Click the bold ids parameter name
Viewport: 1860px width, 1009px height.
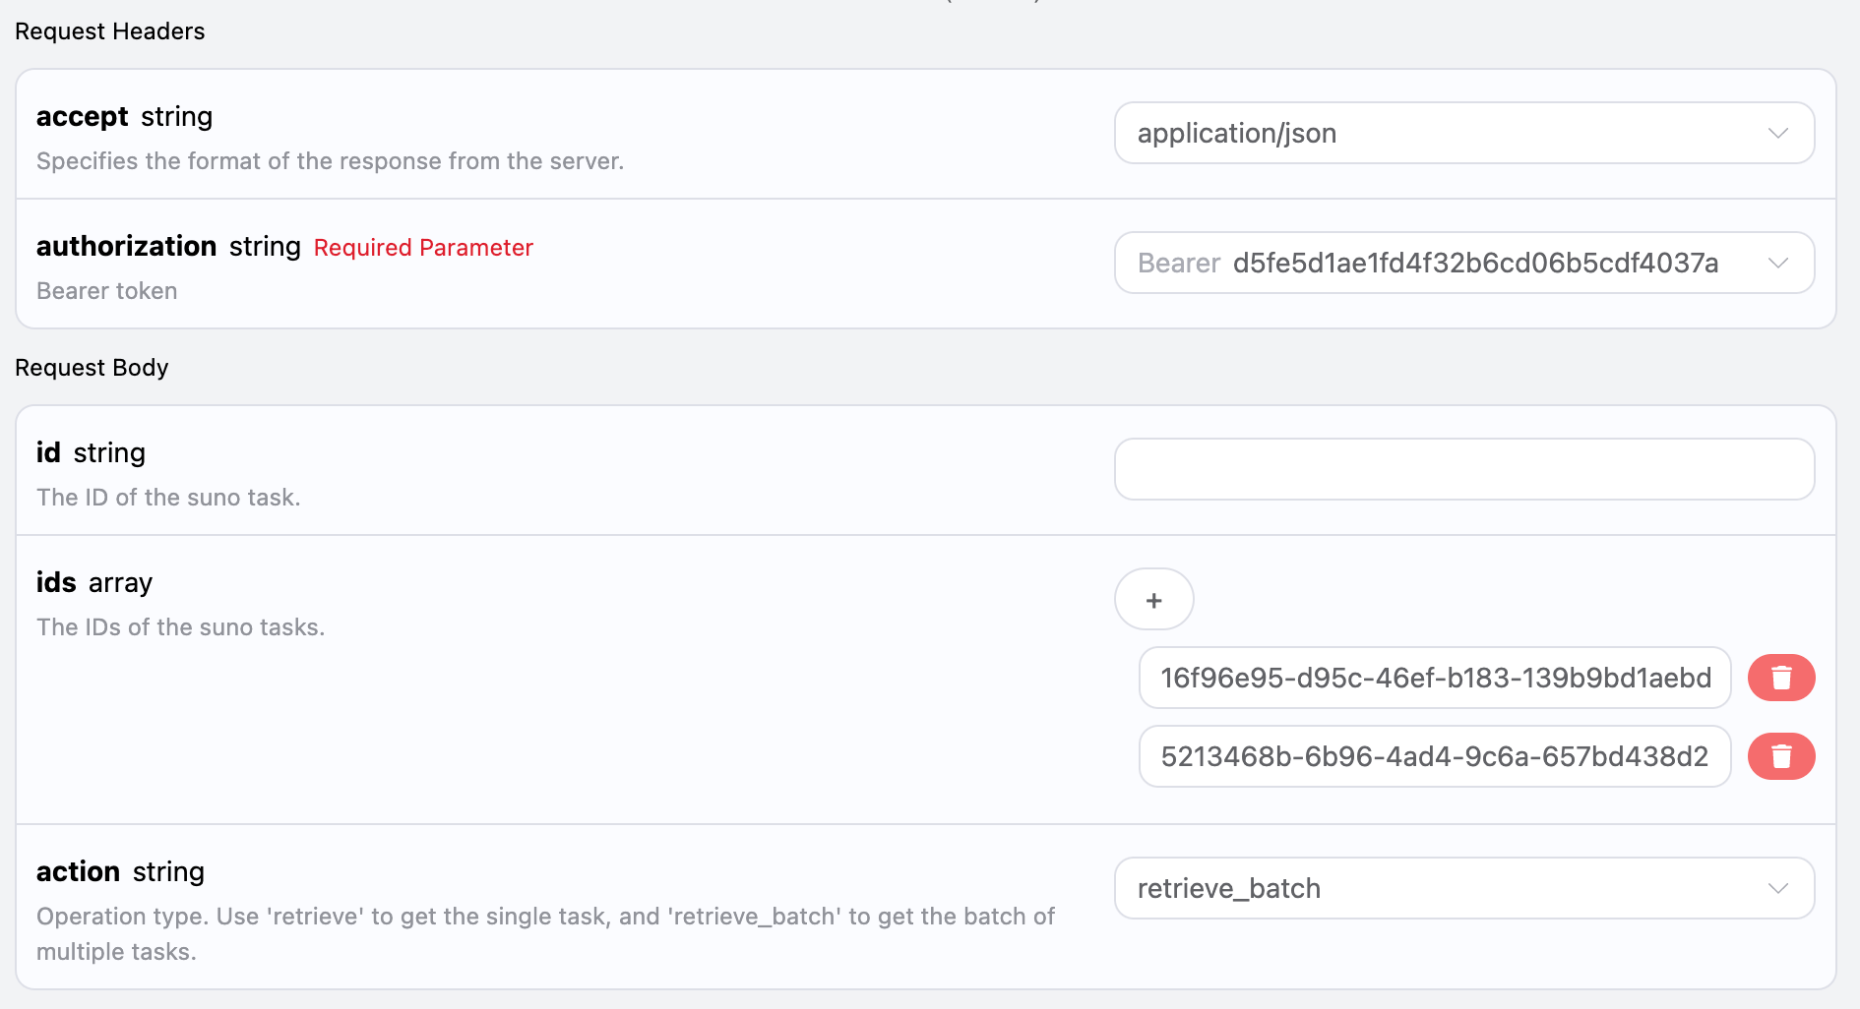pos(56,582)
